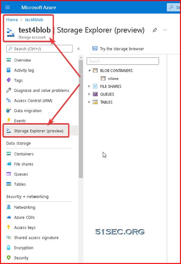The height and width of the screenshot is (264, 181).
Task: Expand the FILE SHARES tree node
Action: pyautogui.click(x=89, y=86)
